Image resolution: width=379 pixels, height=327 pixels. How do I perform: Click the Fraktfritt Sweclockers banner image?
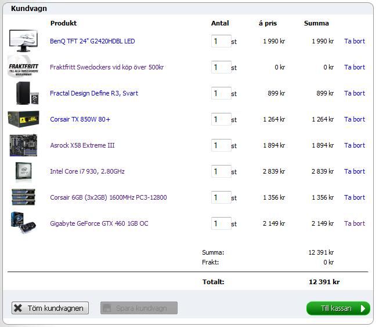23,67
